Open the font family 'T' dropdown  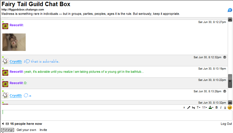tap(198, 107)
